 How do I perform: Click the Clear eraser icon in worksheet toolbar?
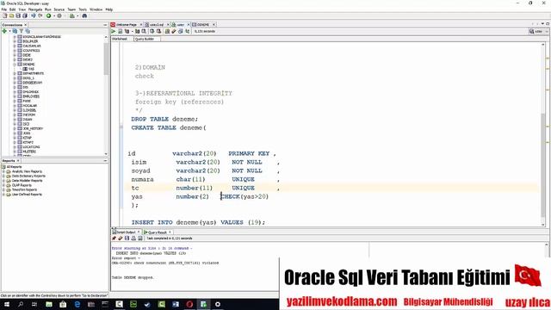(174, 31)
